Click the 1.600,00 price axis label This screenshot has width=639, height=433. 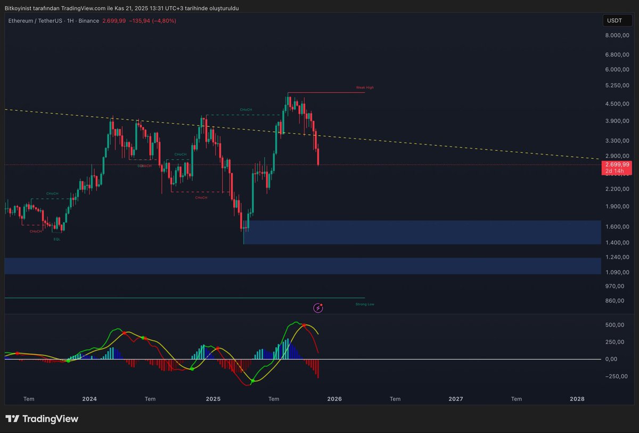[x=617, y=227]
